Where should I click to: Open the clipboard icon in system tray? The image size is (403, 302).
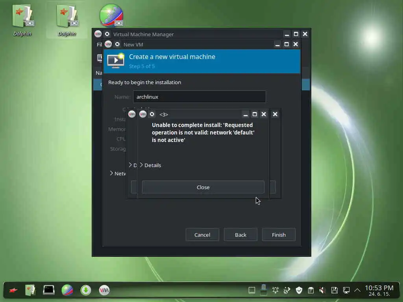coord(311,291)
